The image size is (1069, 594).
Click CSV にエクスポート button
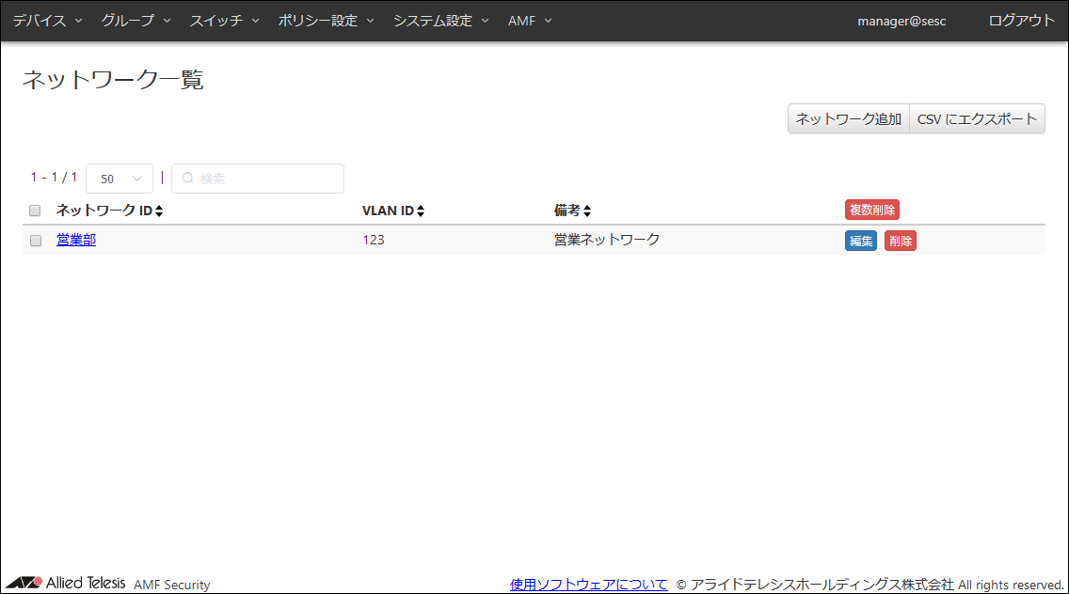tap(977, 119)
